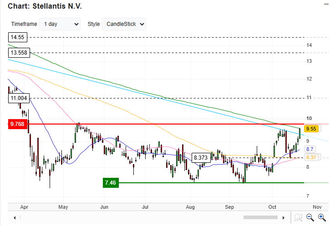The width and height of the screenshot is (330, 226).
Task: Click the green 7.46 support label
Action: coord(111,183)
